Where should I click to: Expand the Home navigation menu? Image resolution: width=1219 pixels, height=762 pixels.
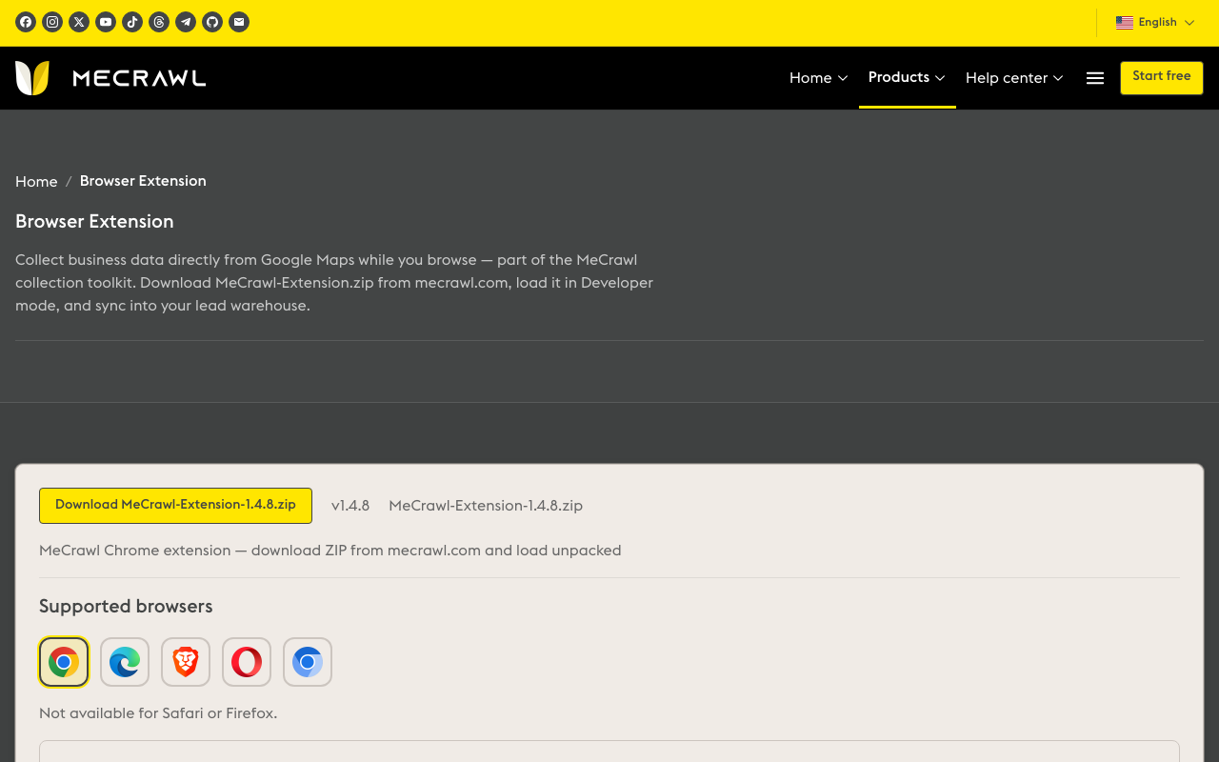pyautogui.click(x=818, y=78)
